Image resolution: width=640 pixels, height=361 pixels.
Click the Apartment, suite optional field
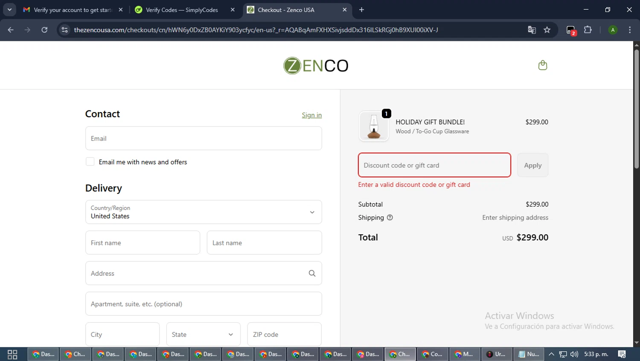coord(204,304)
